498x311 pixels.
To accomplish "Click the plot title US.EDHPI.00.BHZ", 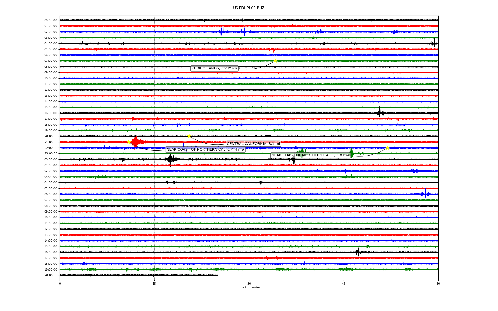I will point(249,8).
